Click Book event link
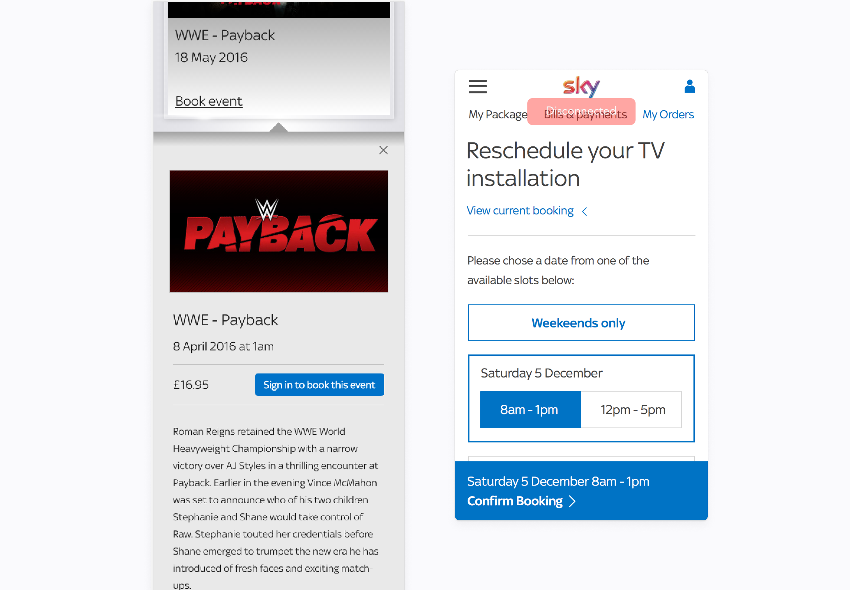 (209, 101)
